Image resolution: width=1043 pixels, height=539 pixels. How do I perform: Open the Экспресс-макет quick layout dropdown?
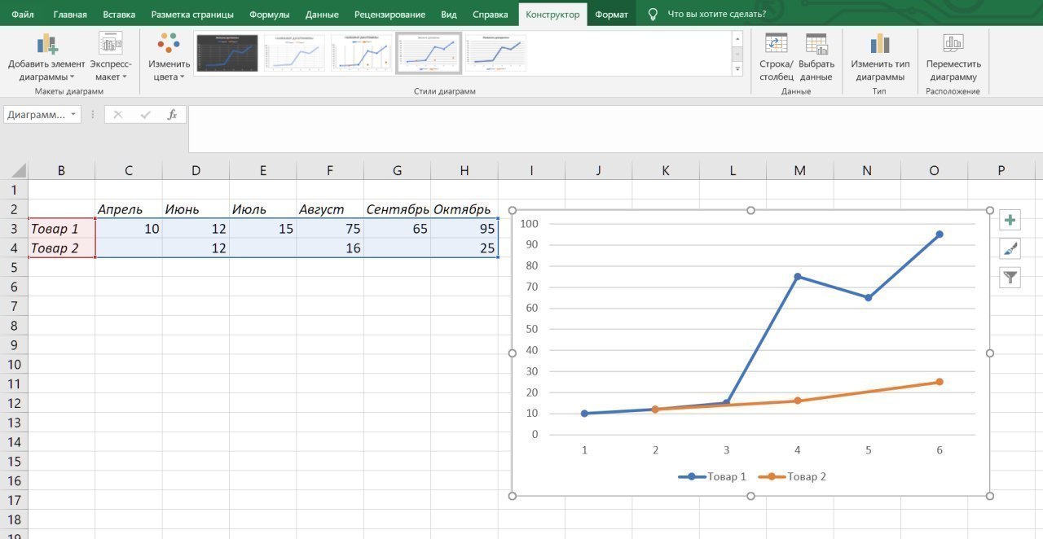tap(110, 57)
